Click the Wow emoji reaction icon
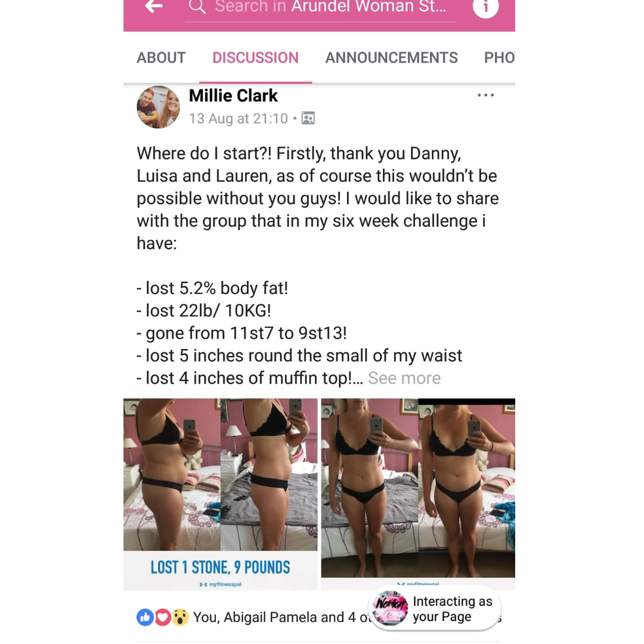Viewport: 644px width, 644px height. pyautogui.click(x=180, y=617)
